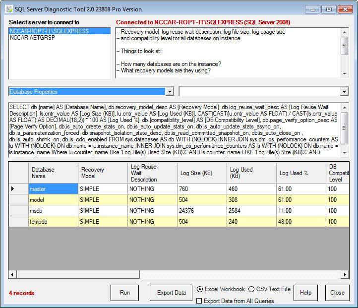Screen dimensions: 358x308
Task: Expand the empty right-hand combo box
Action: tap(344, 92)
